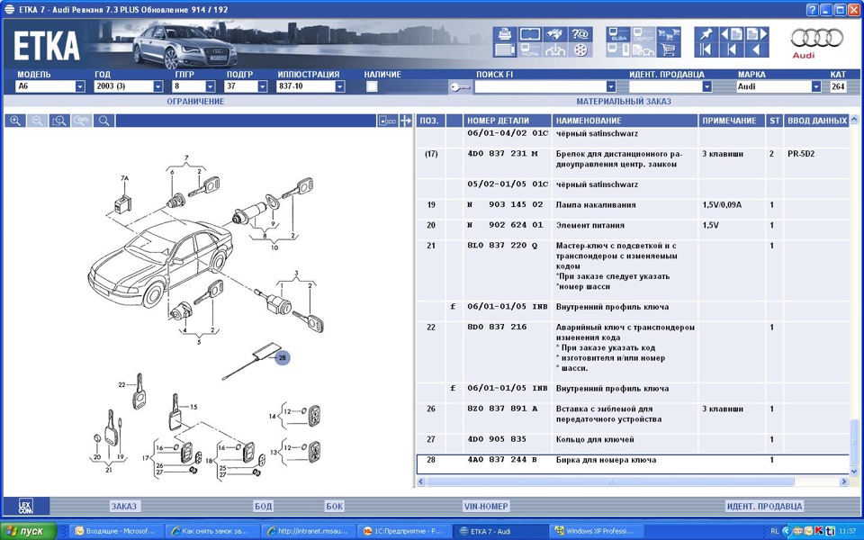
Task: Click horizontal scrollbar left arrow in the parts table
Action: pos(421,481)
